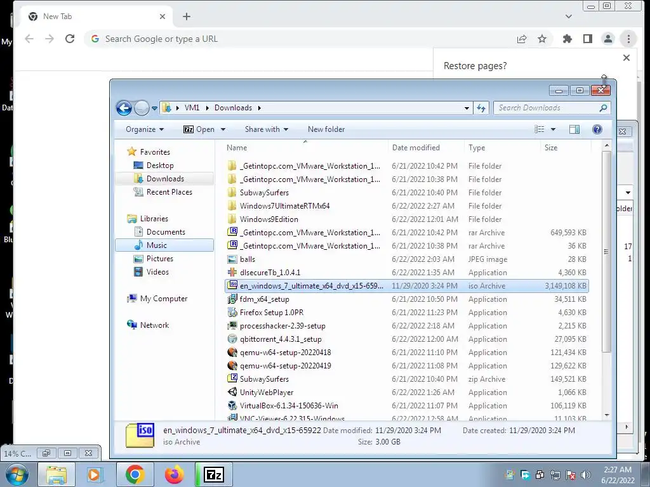Click Downloads in the address breadcrumb
Screen dimensions: 650x487
(x=233, y=108)
